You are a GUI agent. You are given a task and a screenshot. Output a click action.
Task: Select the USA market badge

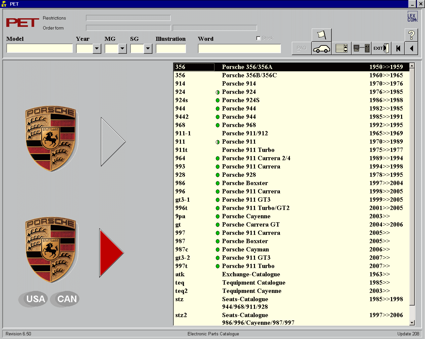[34, 299]
